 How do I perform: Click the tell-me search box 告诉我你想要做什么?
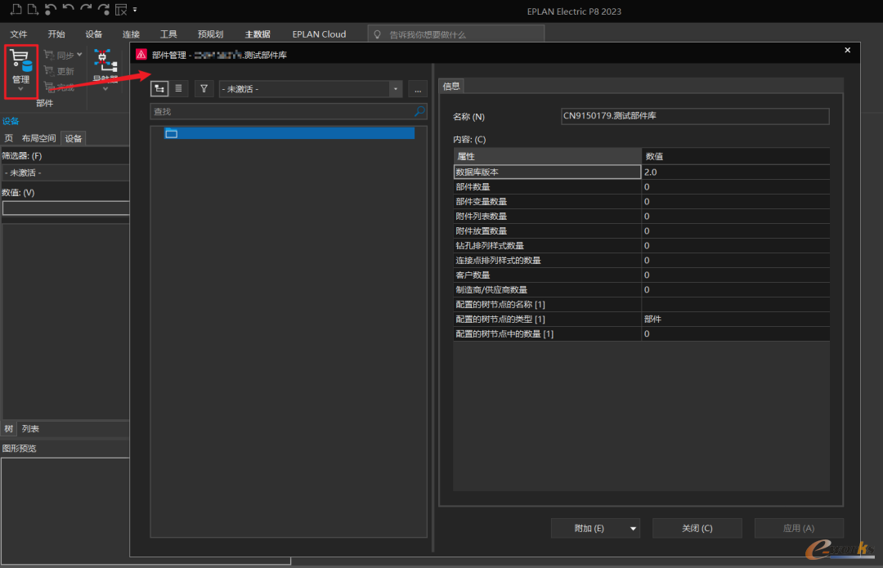tap(455, 34)
